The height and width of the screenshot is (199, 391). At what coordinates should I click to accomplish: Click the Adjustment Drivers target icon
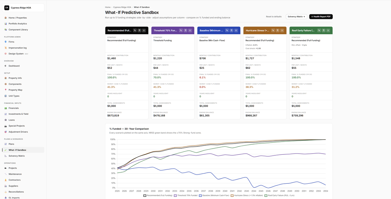tap(5, 132)
